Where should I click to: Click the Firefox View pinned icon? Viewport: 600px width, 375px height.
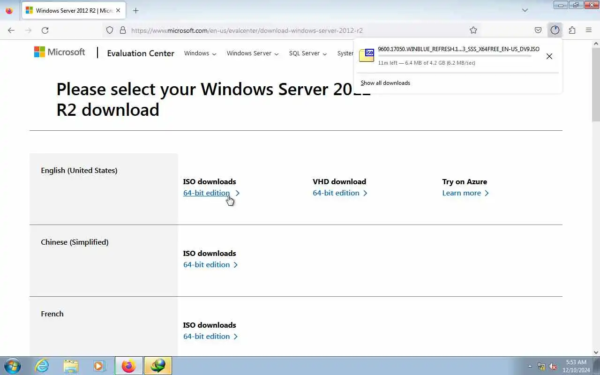coord(9,10)
